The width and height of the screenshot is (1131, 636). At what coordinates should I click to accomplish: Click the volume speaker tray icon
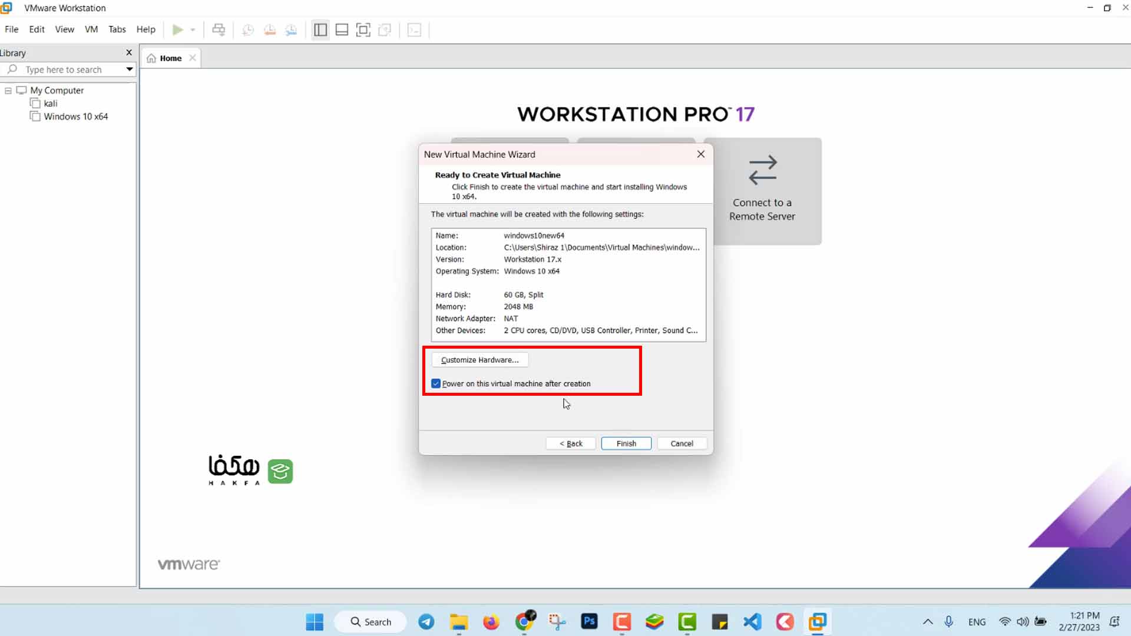[x=1023, y=622]
